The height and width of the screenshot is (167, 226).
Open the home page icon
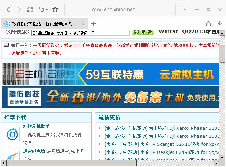tap(208, 24)
